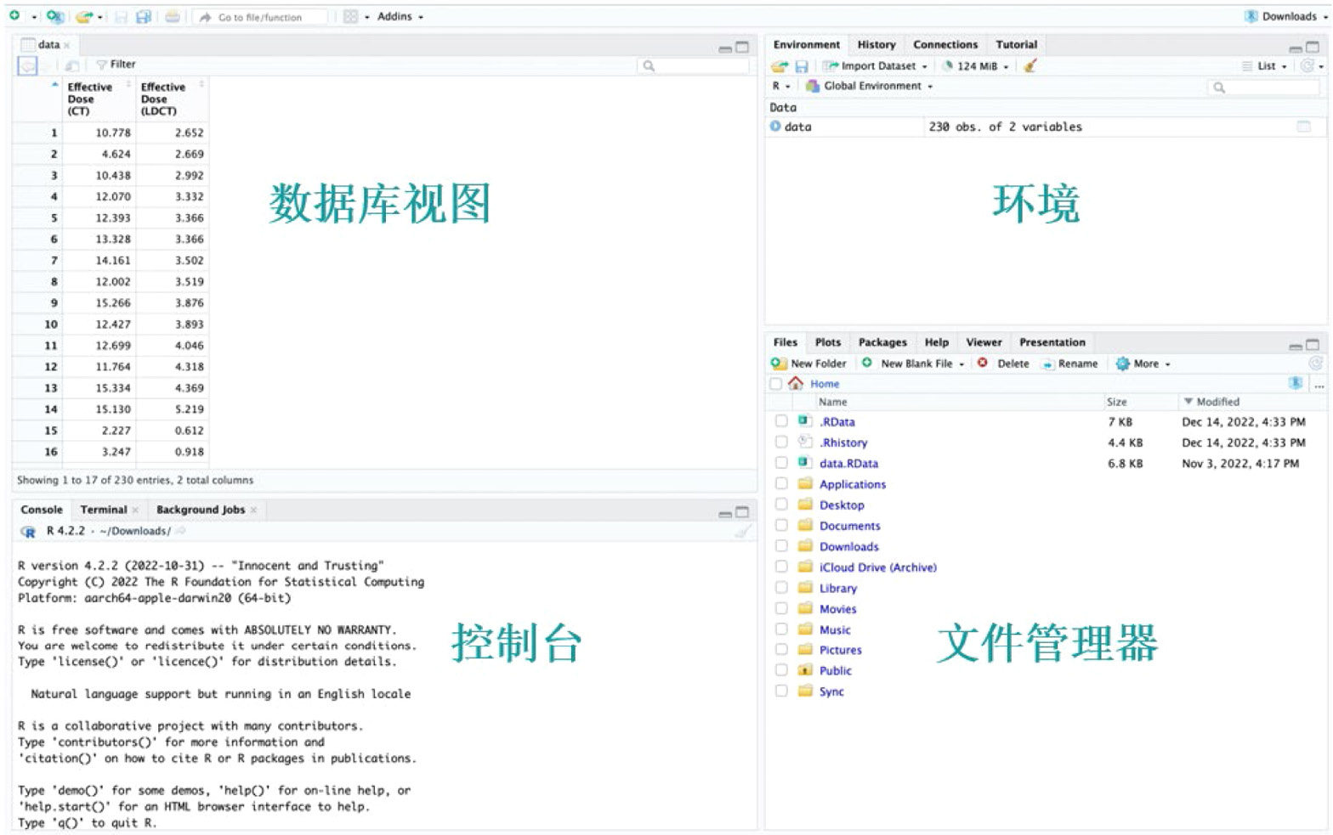Click the load workspace folder icon
Image resolution: width=1333 pixels, height=835 pixels.
pos(779,66)
